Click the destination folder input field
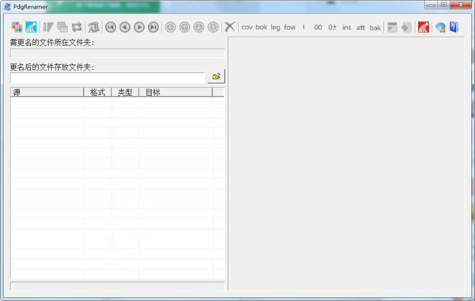 click(x=108, y=78)
